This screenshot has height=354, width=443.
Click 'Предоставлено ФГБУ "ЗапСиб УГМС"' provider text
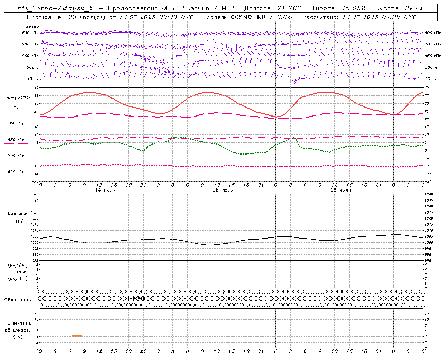click(171, 8)
